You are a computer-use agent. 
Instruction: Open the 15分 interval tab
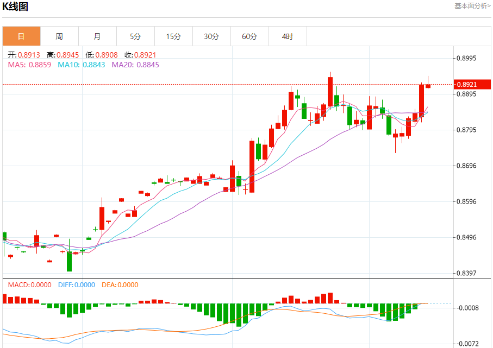click(x=173, y=36)
